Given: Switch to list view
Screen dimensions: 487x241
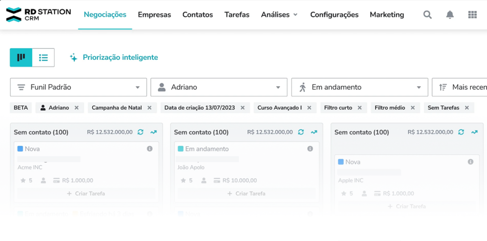Looking at the screenshot, I should [43, 58].
